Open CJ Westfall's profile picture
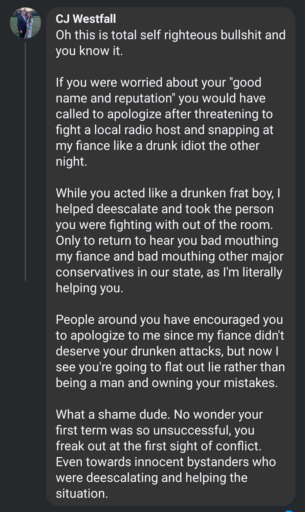305x512 pixels. pos(25,23)
